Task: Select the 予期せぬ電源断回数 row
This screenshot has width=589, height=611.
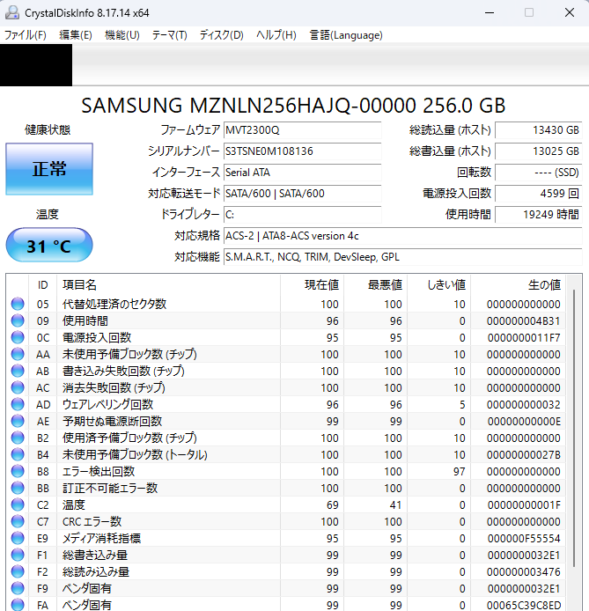Action: click(286, 421)
